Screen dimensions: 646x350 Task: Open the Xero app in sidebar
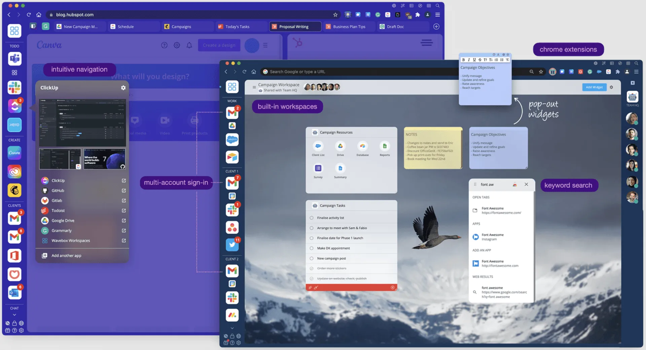tap(14, 125)
